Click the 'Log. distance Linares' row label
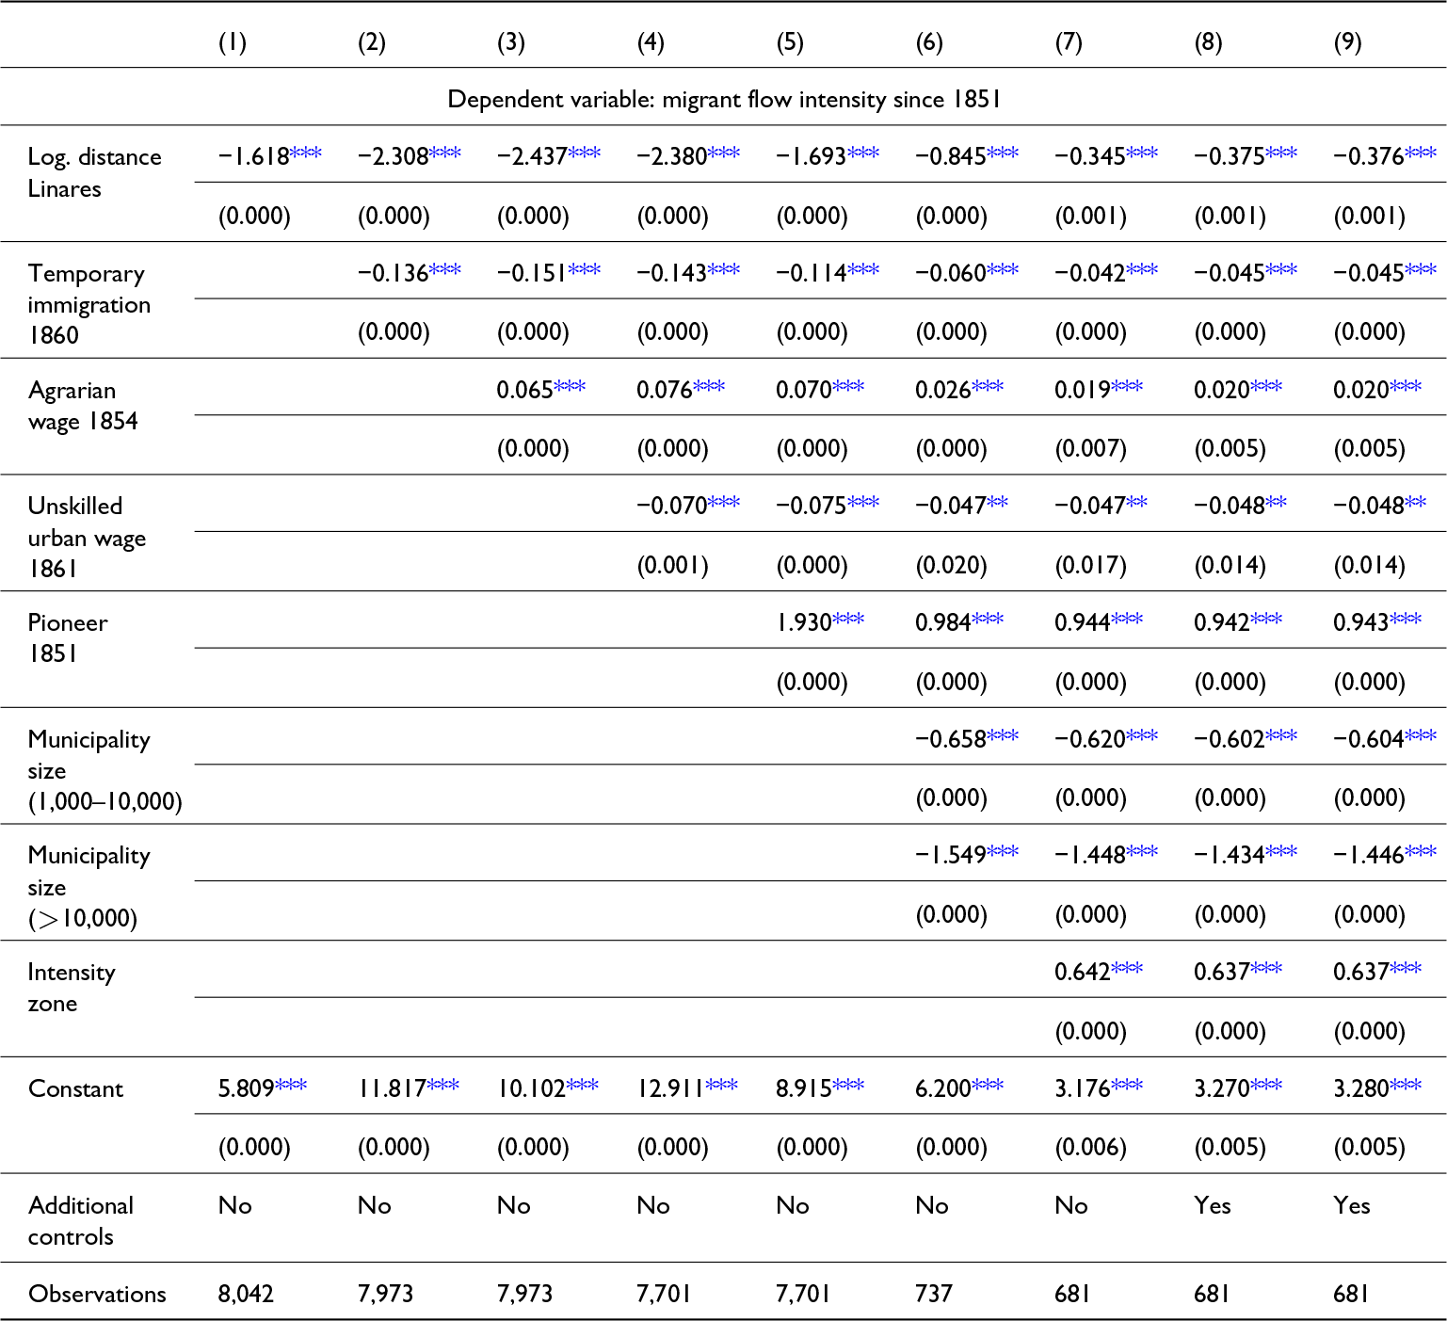 click(x=94, y=172)
